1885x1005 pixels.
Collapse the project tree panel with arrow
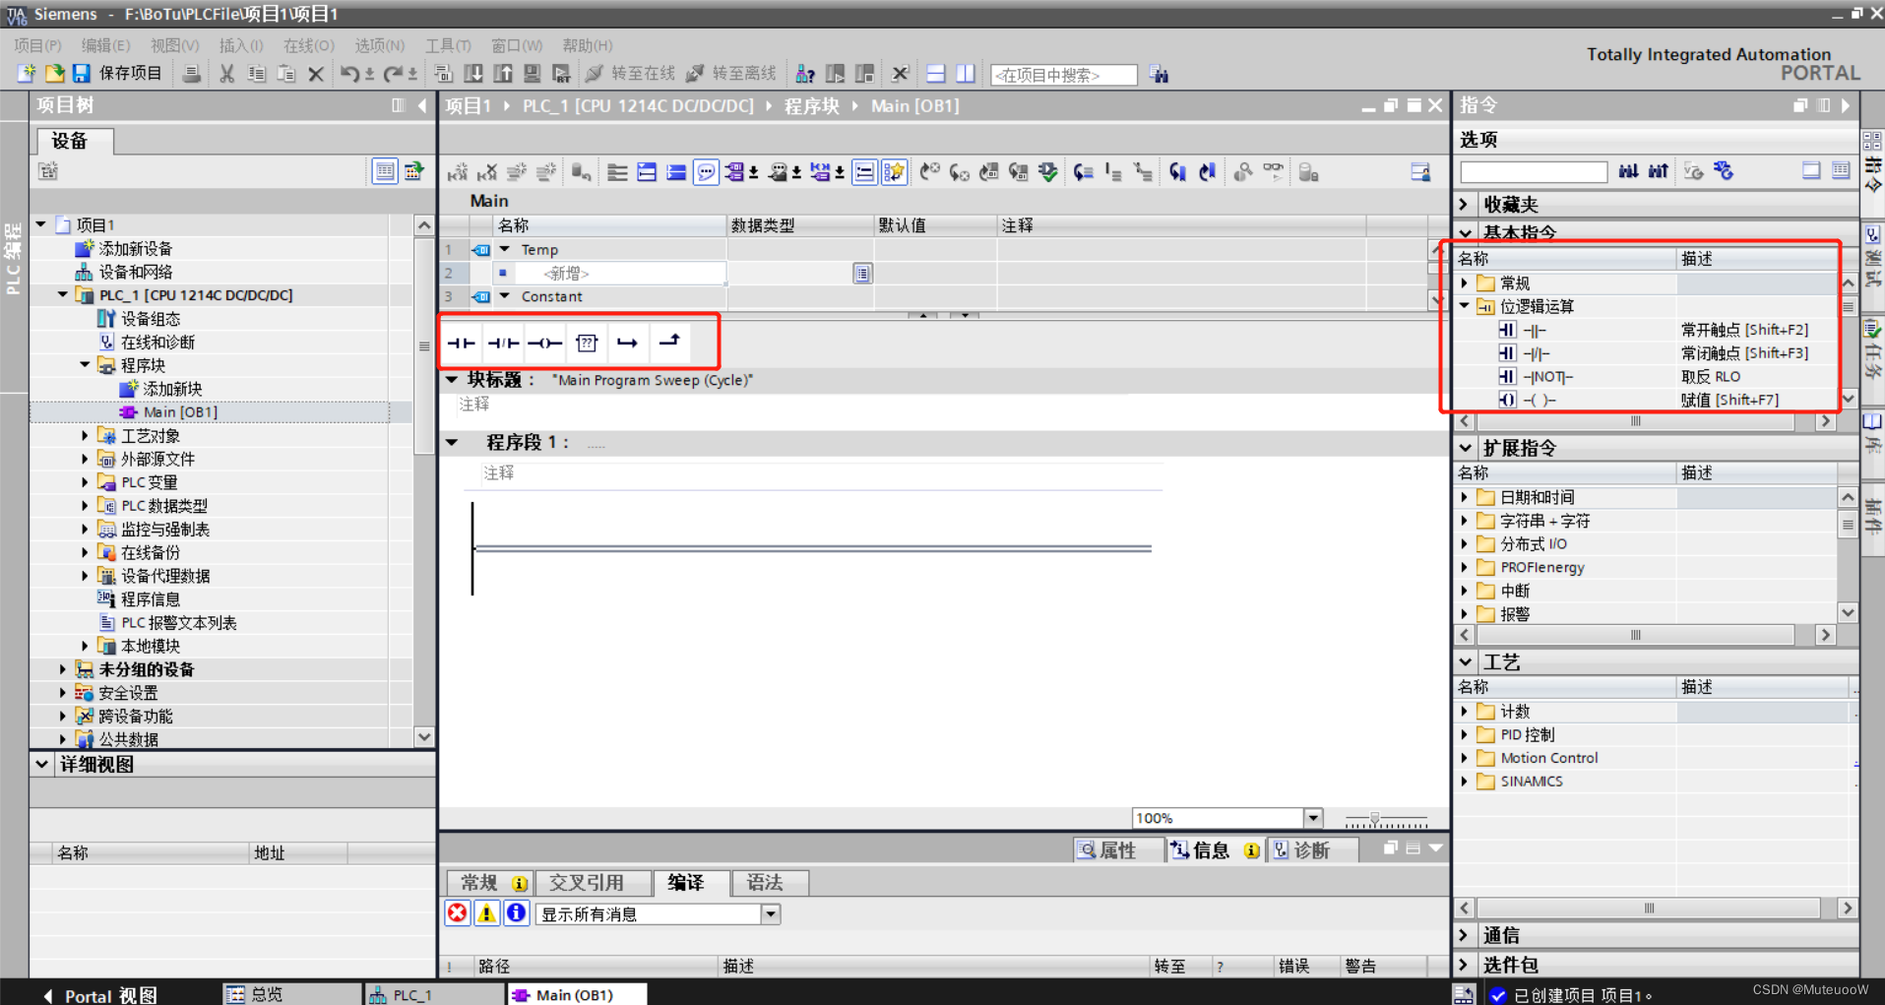(x=422, y=105)
